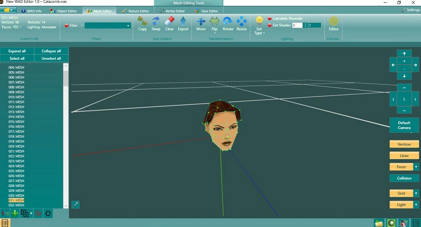Click the overlapping squares selection icon

(24, 213)
